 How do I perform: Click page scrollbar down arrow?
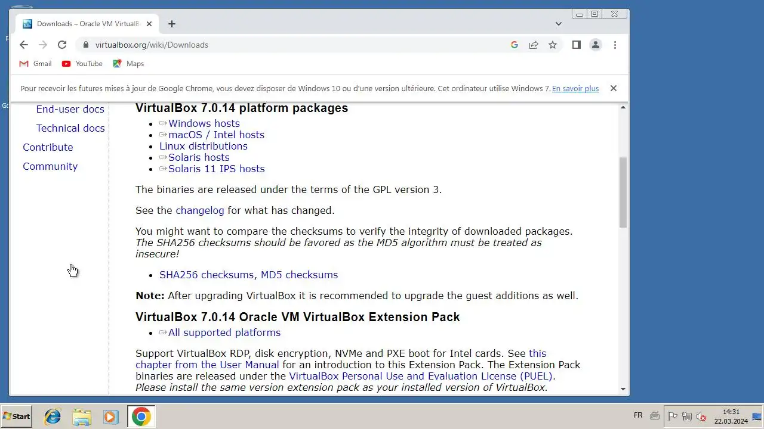[623, 389]
